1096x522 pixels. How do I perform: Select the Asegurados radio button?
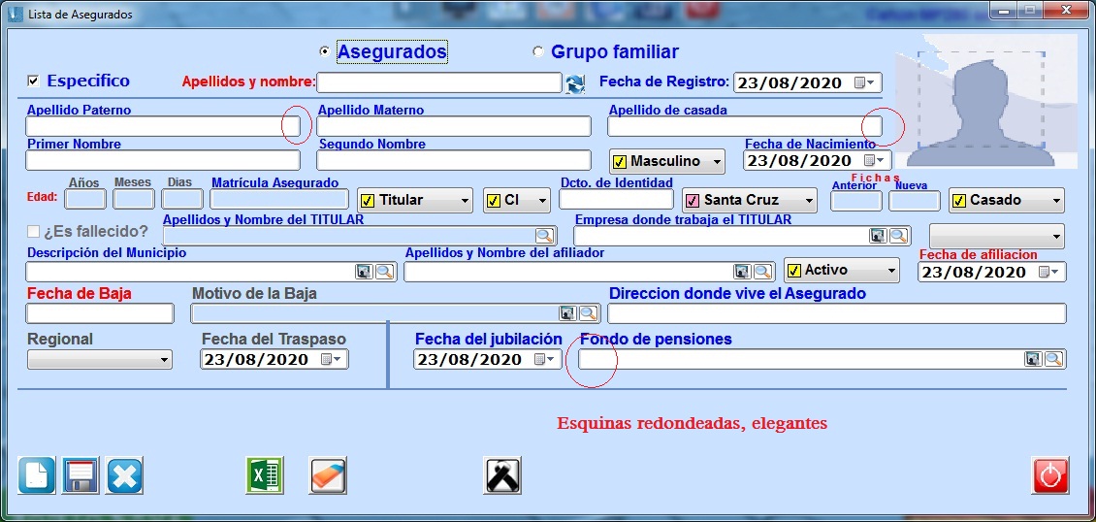click(x=324, y=51)
